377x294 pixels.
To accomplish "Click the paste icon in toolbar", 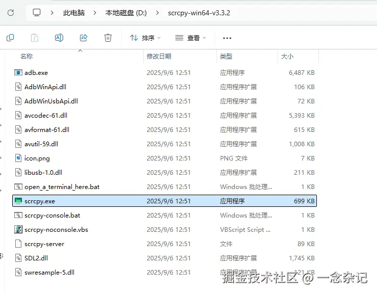I will coord(35,38).
